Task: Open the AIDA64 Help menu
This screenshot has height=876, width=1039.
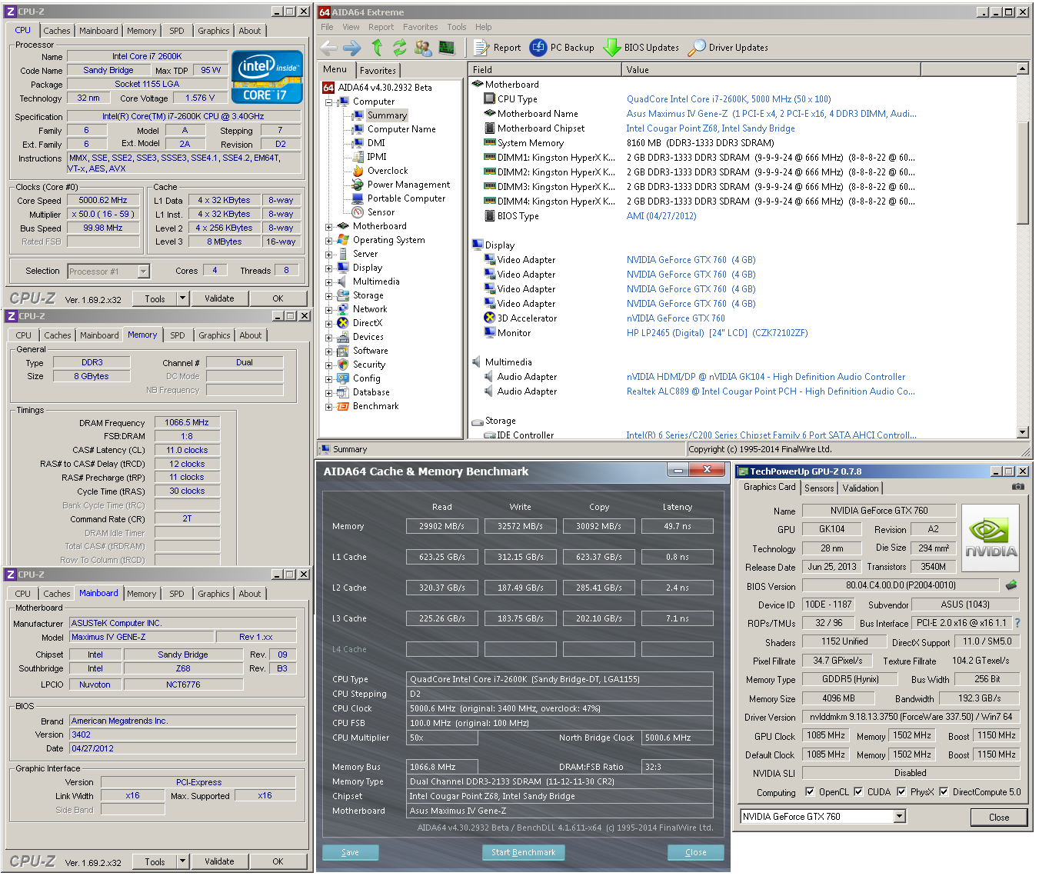Action: coord(484,27)
